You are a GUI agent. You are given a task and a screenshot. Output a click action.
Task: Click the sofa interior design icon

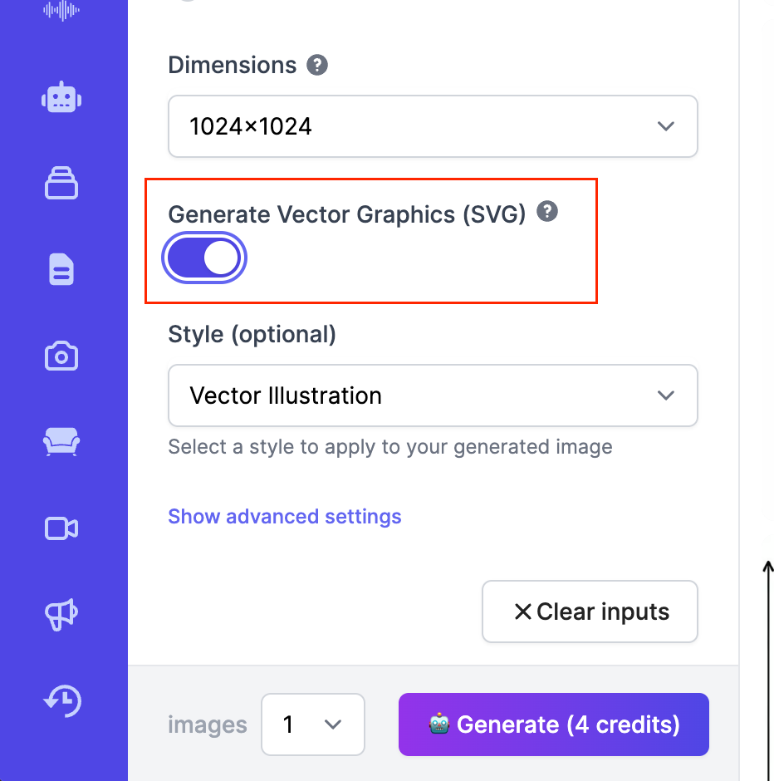coord(61,443)
